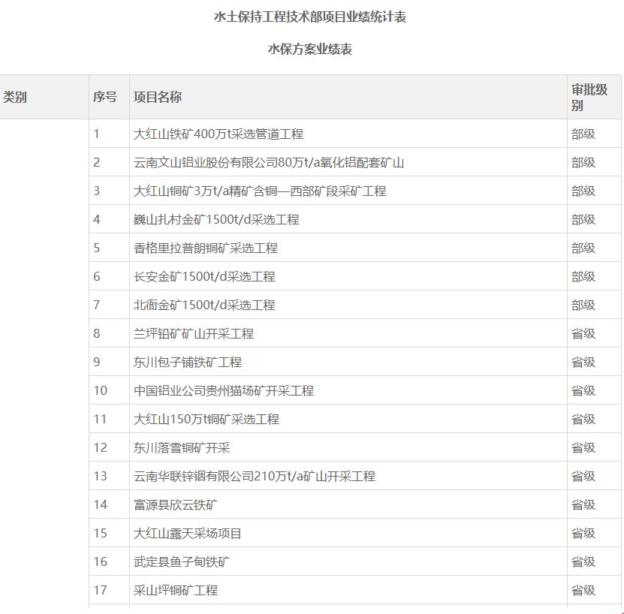
Task: Click the 云南文山铝业股份有限公司 project row
Action: (269, 163)
